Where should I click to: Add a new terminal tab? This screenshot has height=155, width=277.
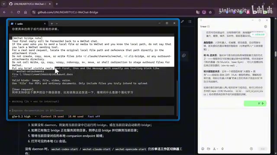[52, 24]
